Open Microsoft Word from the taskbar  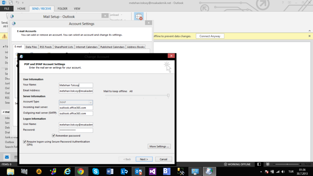tap(110, 171)
